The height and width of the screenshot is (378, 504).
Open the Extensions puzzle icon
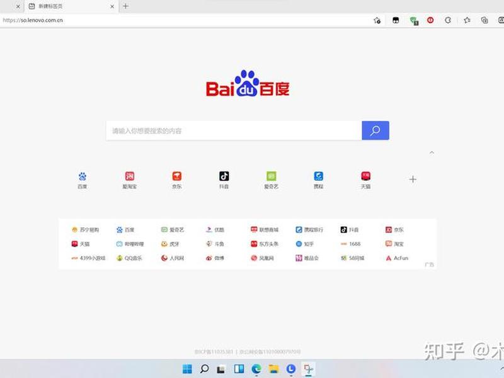(448, 21)
